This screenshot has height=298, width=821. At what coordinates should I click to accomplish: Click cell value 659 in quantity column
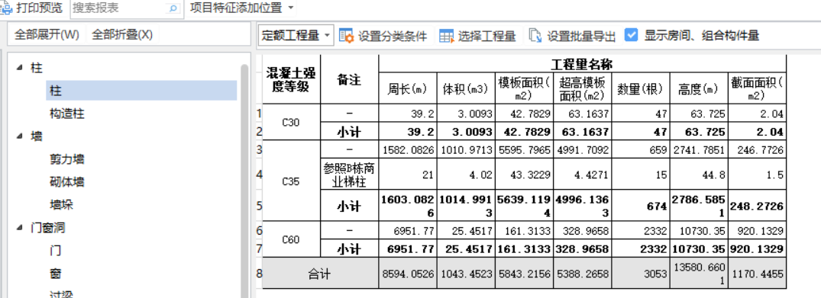click(x=640, y=149)
